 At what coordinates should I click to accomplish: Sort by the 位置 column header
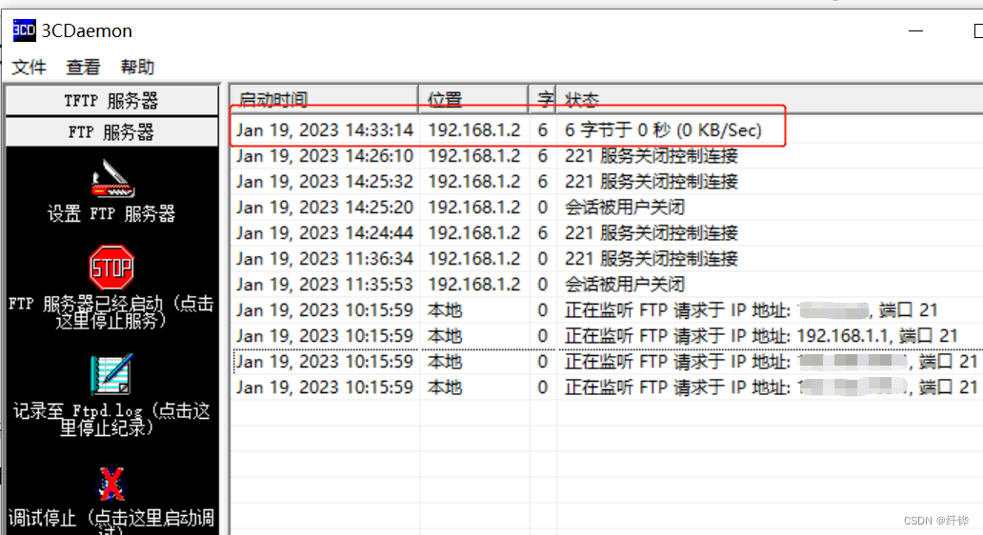pos(473,99)
